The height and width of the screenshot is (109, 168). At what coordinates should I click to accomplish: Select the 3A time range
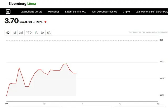[42, 33]
